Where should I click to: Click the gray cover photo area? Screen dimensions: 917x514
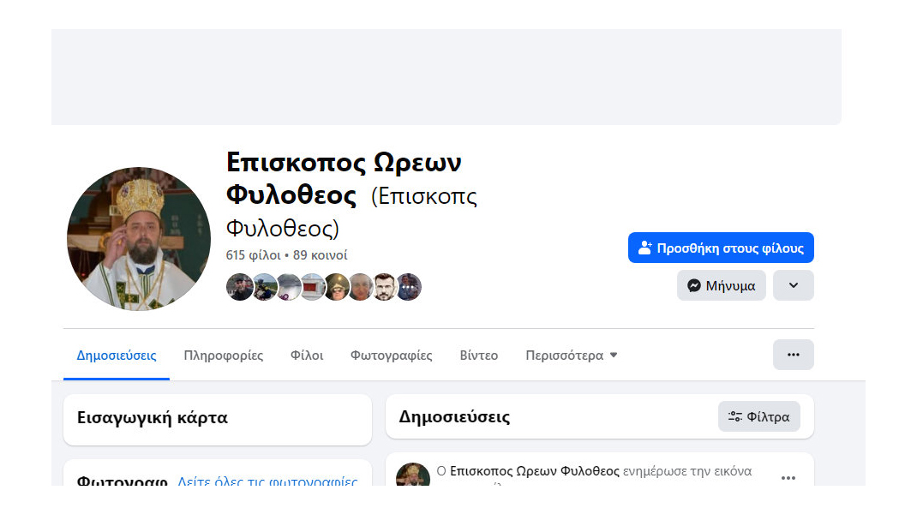pyautogui.click(x=447, y=76)
